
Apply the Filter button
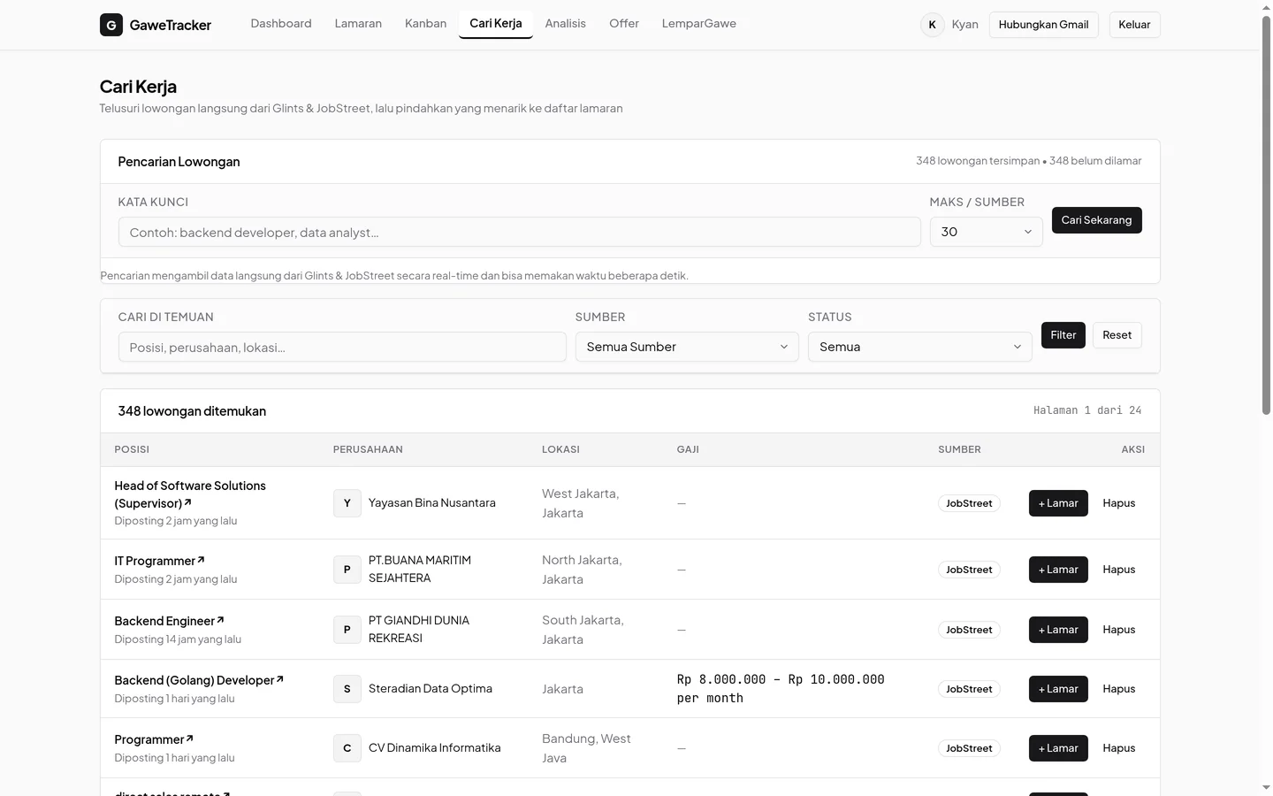1063,335
